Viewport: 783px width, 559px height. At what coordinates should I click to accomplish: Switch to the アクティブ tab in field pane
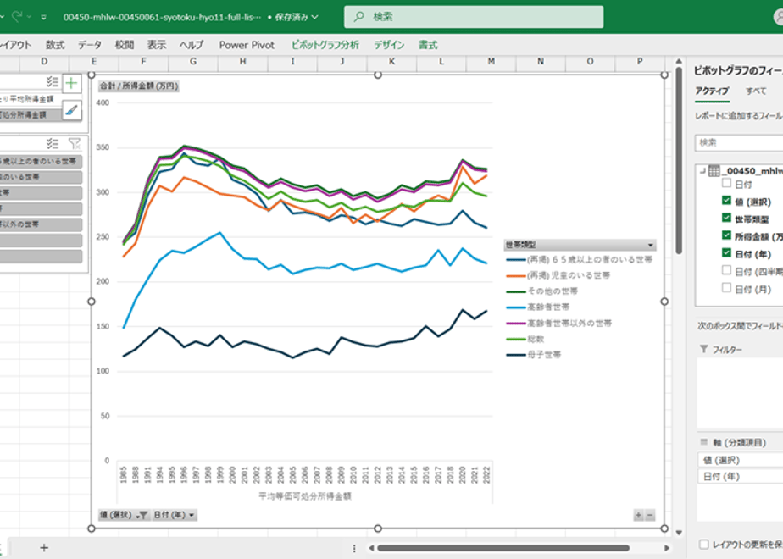(712, 91)
